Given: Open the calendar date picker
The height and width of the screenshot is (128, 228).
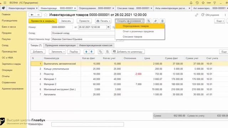Looking at the screenshot, I should [108, 27].
